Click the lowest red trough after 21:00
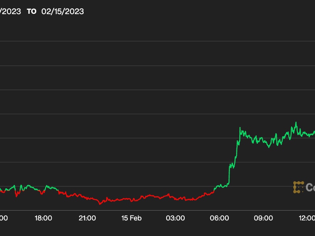The width and height of the screenshot is (315, 236). click(100, 204)
